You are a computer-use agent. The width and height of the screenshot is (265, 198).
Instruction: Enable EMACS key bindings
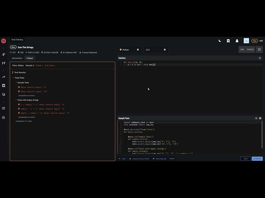click(250, 49)
